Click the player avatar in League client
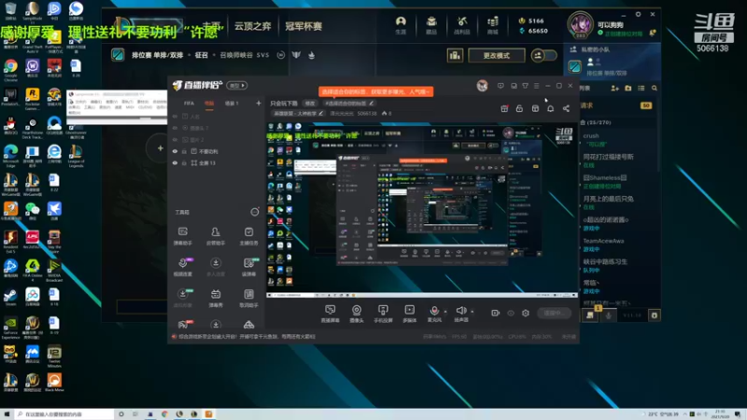This screenshot has width=747, height=420. pos(580,24)
